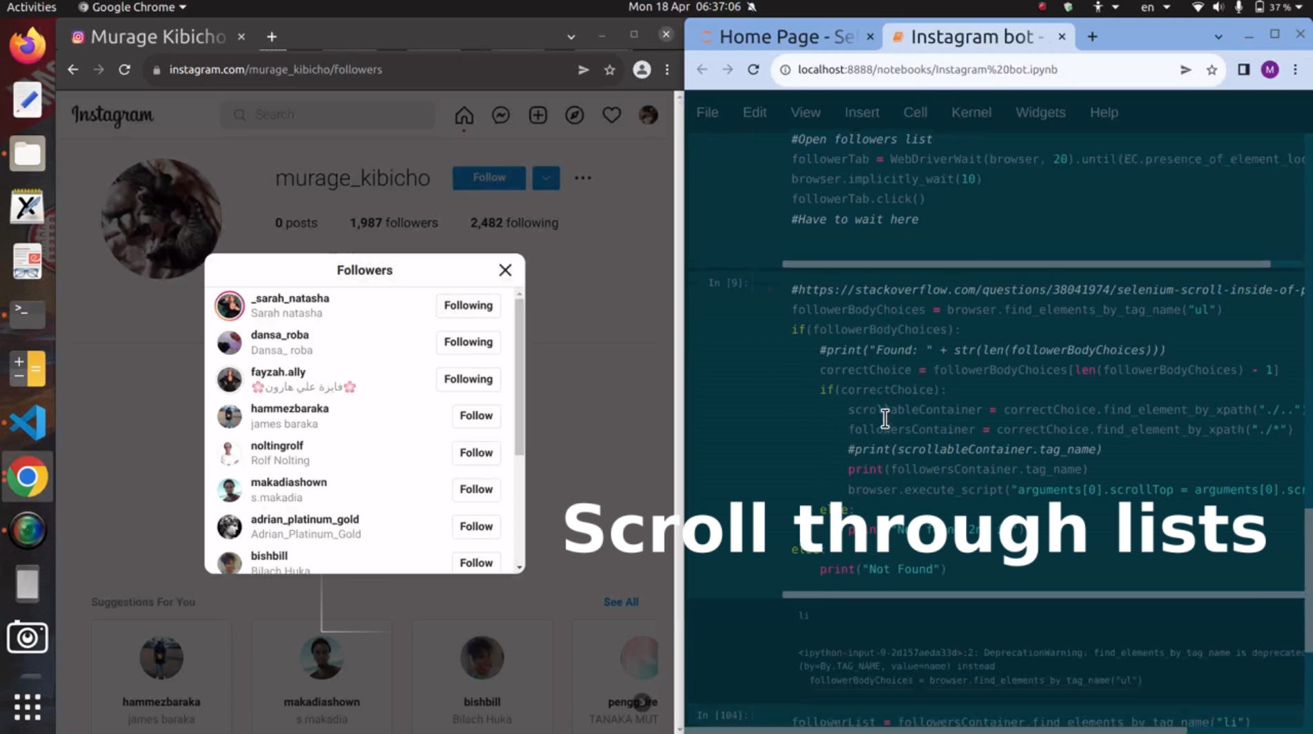
Task: Reload the Instagram page
Action: (x=124, y=70)
